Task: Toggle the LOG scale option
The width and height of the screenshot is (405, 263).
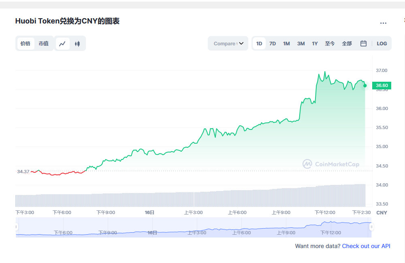Action: (x=382, y=43)
